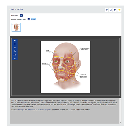
Task: Reset image to 1:1 scale
Action: pos(15,55)
